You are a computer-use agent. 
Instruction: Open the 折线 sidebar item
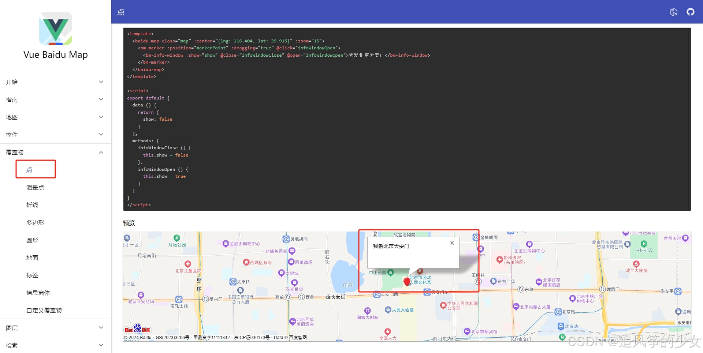[x=32, y=205]
